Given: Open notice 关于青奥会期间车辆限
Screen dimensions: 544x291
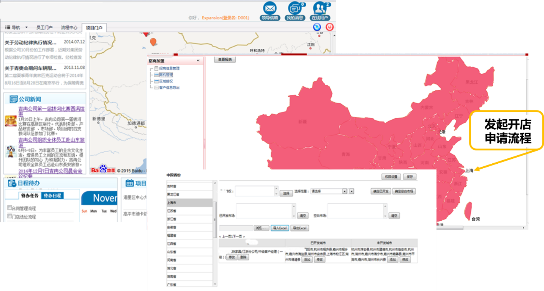Looking at the screenshot, I should point(30,68).
